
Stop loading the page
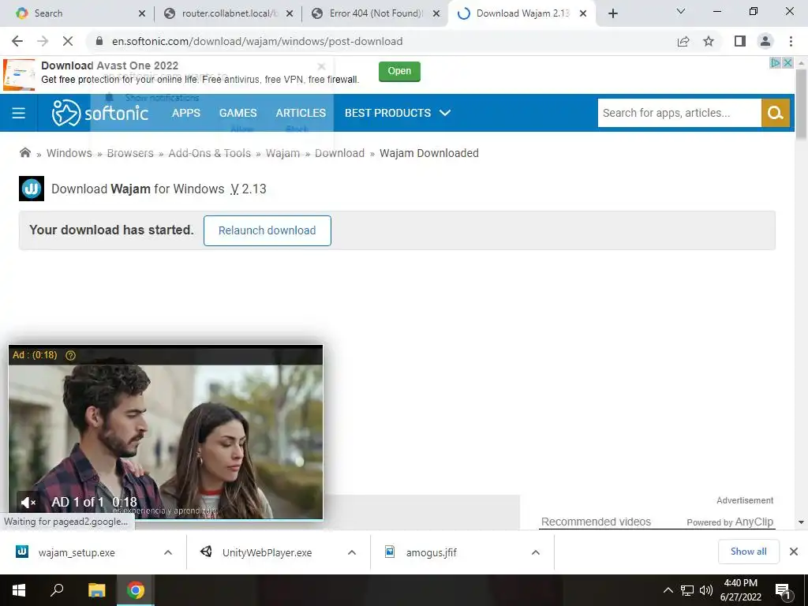pyautogui.click(x=68, y=41)
